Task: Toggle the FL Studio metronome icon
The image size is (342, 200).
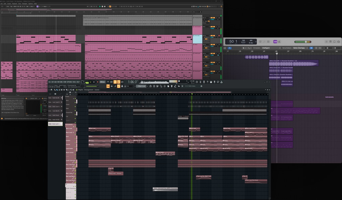Action: point(108,82)
